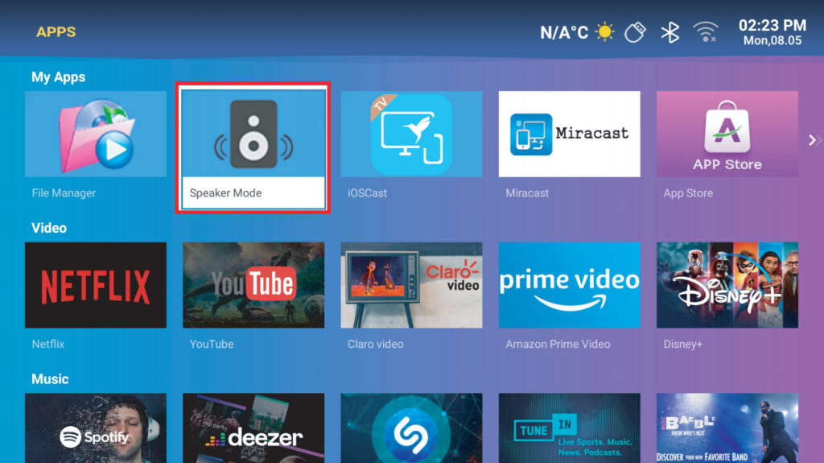Click the Music section heading

50,378
